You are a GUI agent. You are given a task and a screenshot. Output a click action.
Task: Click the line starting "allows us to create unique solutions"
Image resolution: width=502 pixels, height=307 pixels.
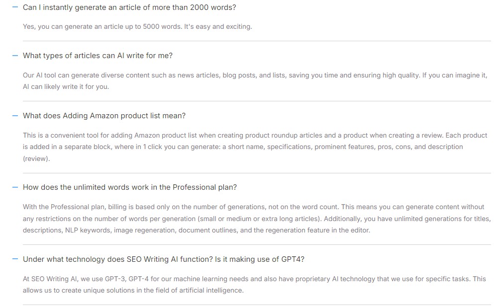tap(133, 290)
